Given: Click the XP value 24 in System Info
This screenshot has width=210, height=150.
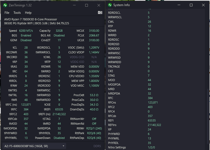Looking at the screenshot, I should pos(149,129).
